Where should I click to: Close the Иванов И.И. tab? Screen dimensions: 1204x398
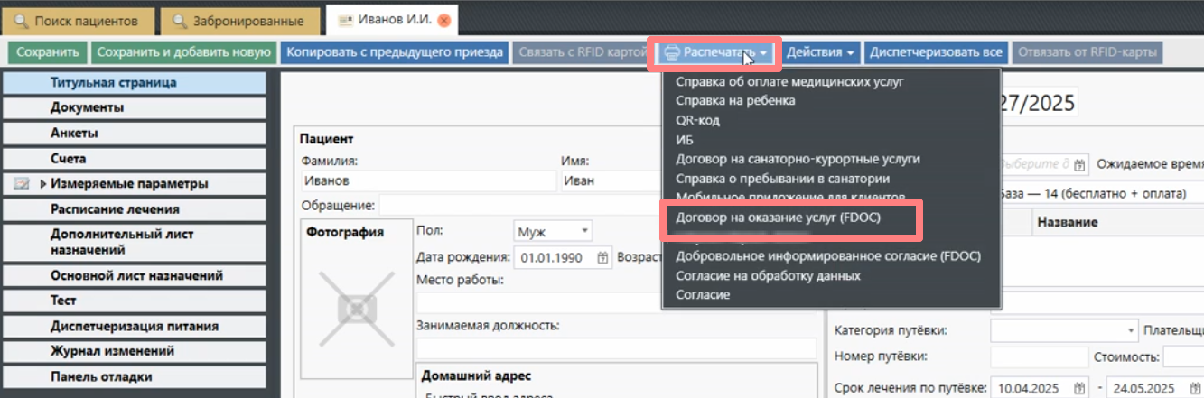click(x=443, y=19)
